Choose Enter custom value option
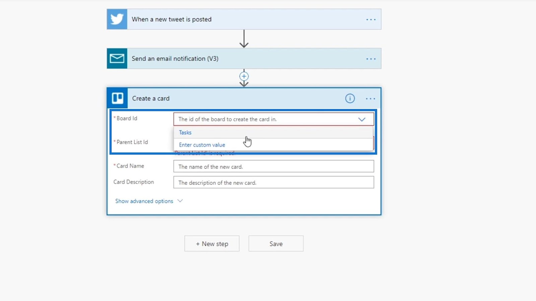This screenshot has height=301, width=536. point(273,145)
